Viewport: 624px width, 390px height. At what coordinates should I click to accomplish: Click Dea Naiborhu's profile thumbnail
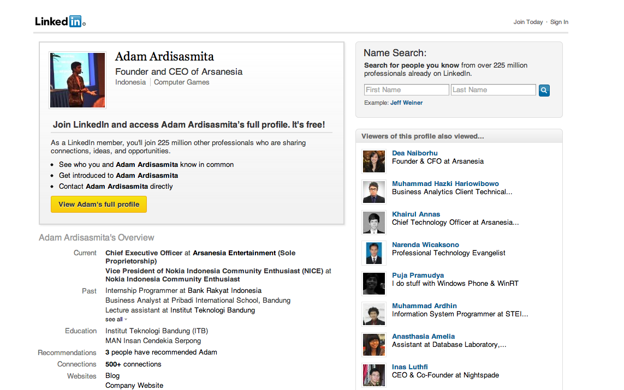pos(373,161)
